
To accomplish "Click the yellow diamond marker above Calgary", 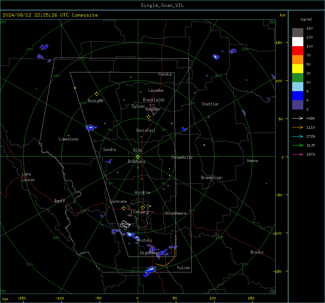I will [x=143, y=208].
